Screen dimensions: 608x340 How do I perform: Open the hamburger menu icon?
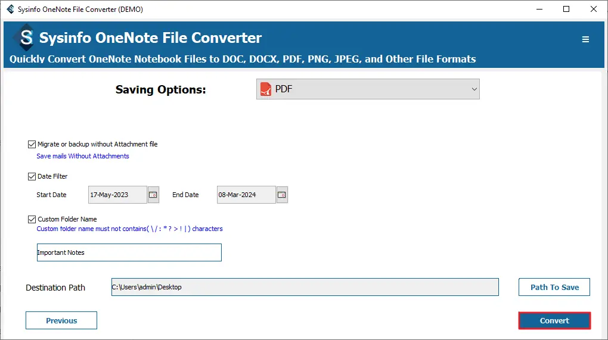tap(585, 39)
